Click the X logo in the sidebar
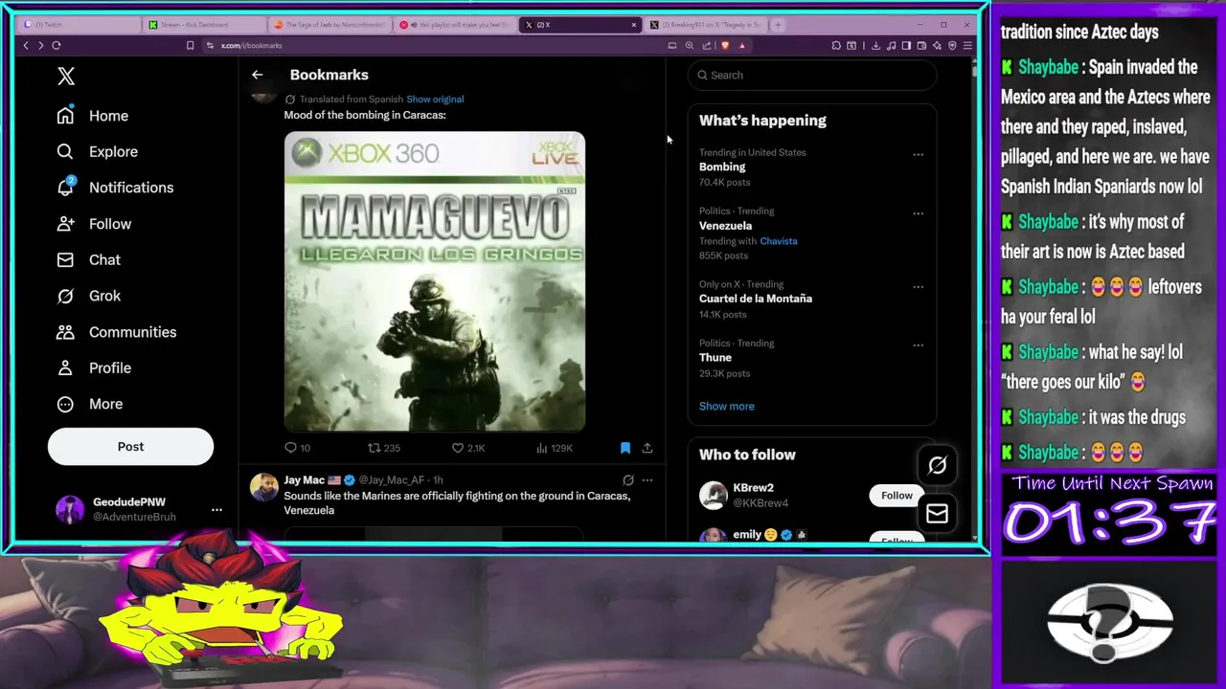Screen dimensions: 1226x689 point(66,77)
